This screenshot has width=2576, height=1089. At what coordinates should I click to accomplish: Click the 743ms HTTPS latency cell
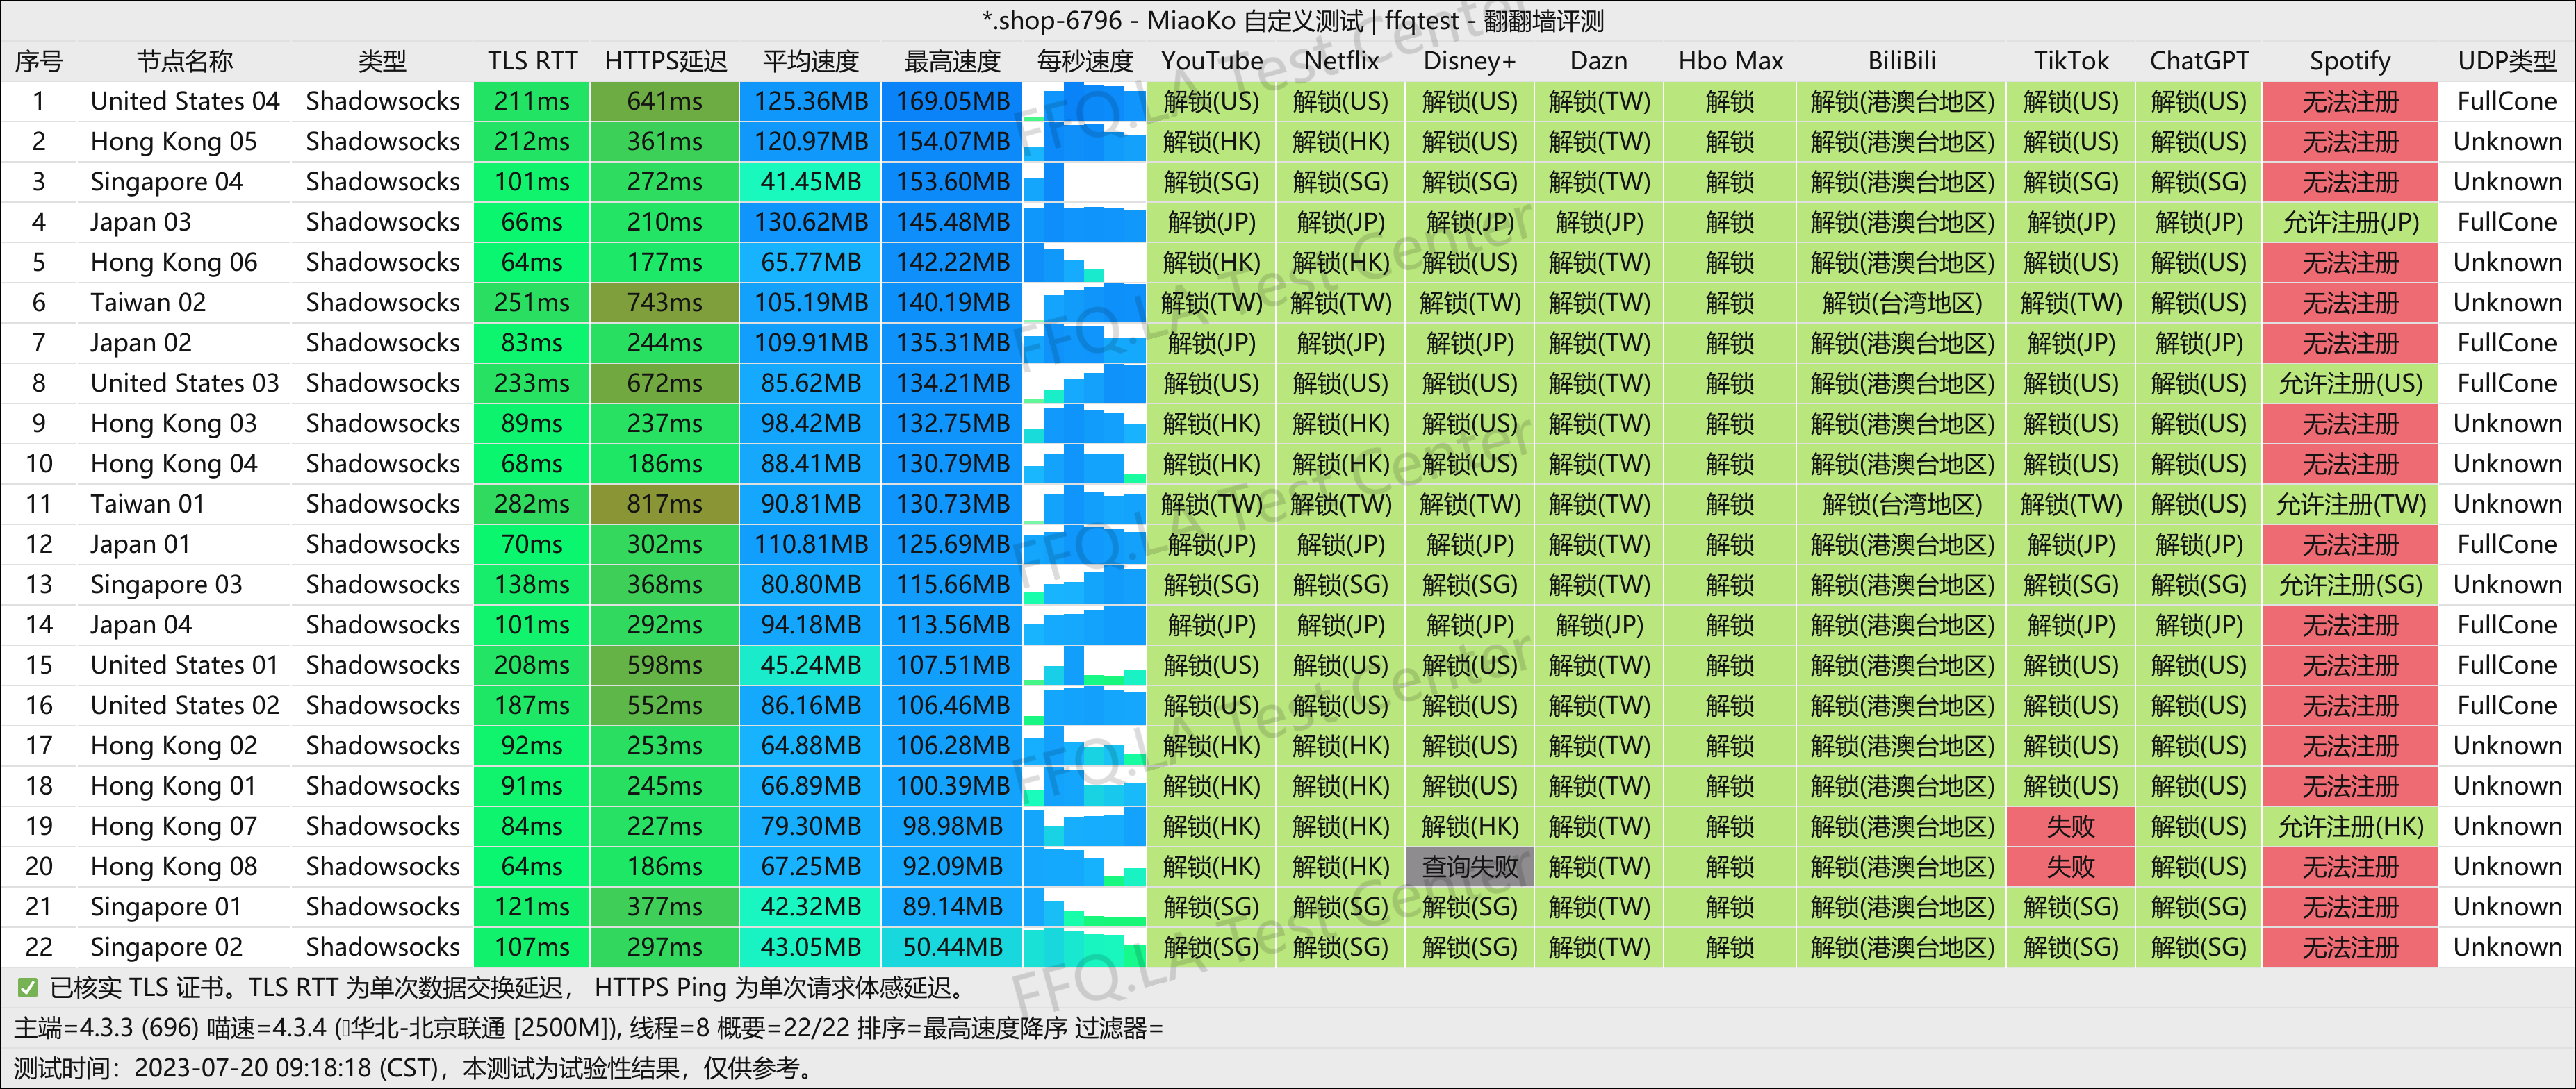click(x=665, y=303)
